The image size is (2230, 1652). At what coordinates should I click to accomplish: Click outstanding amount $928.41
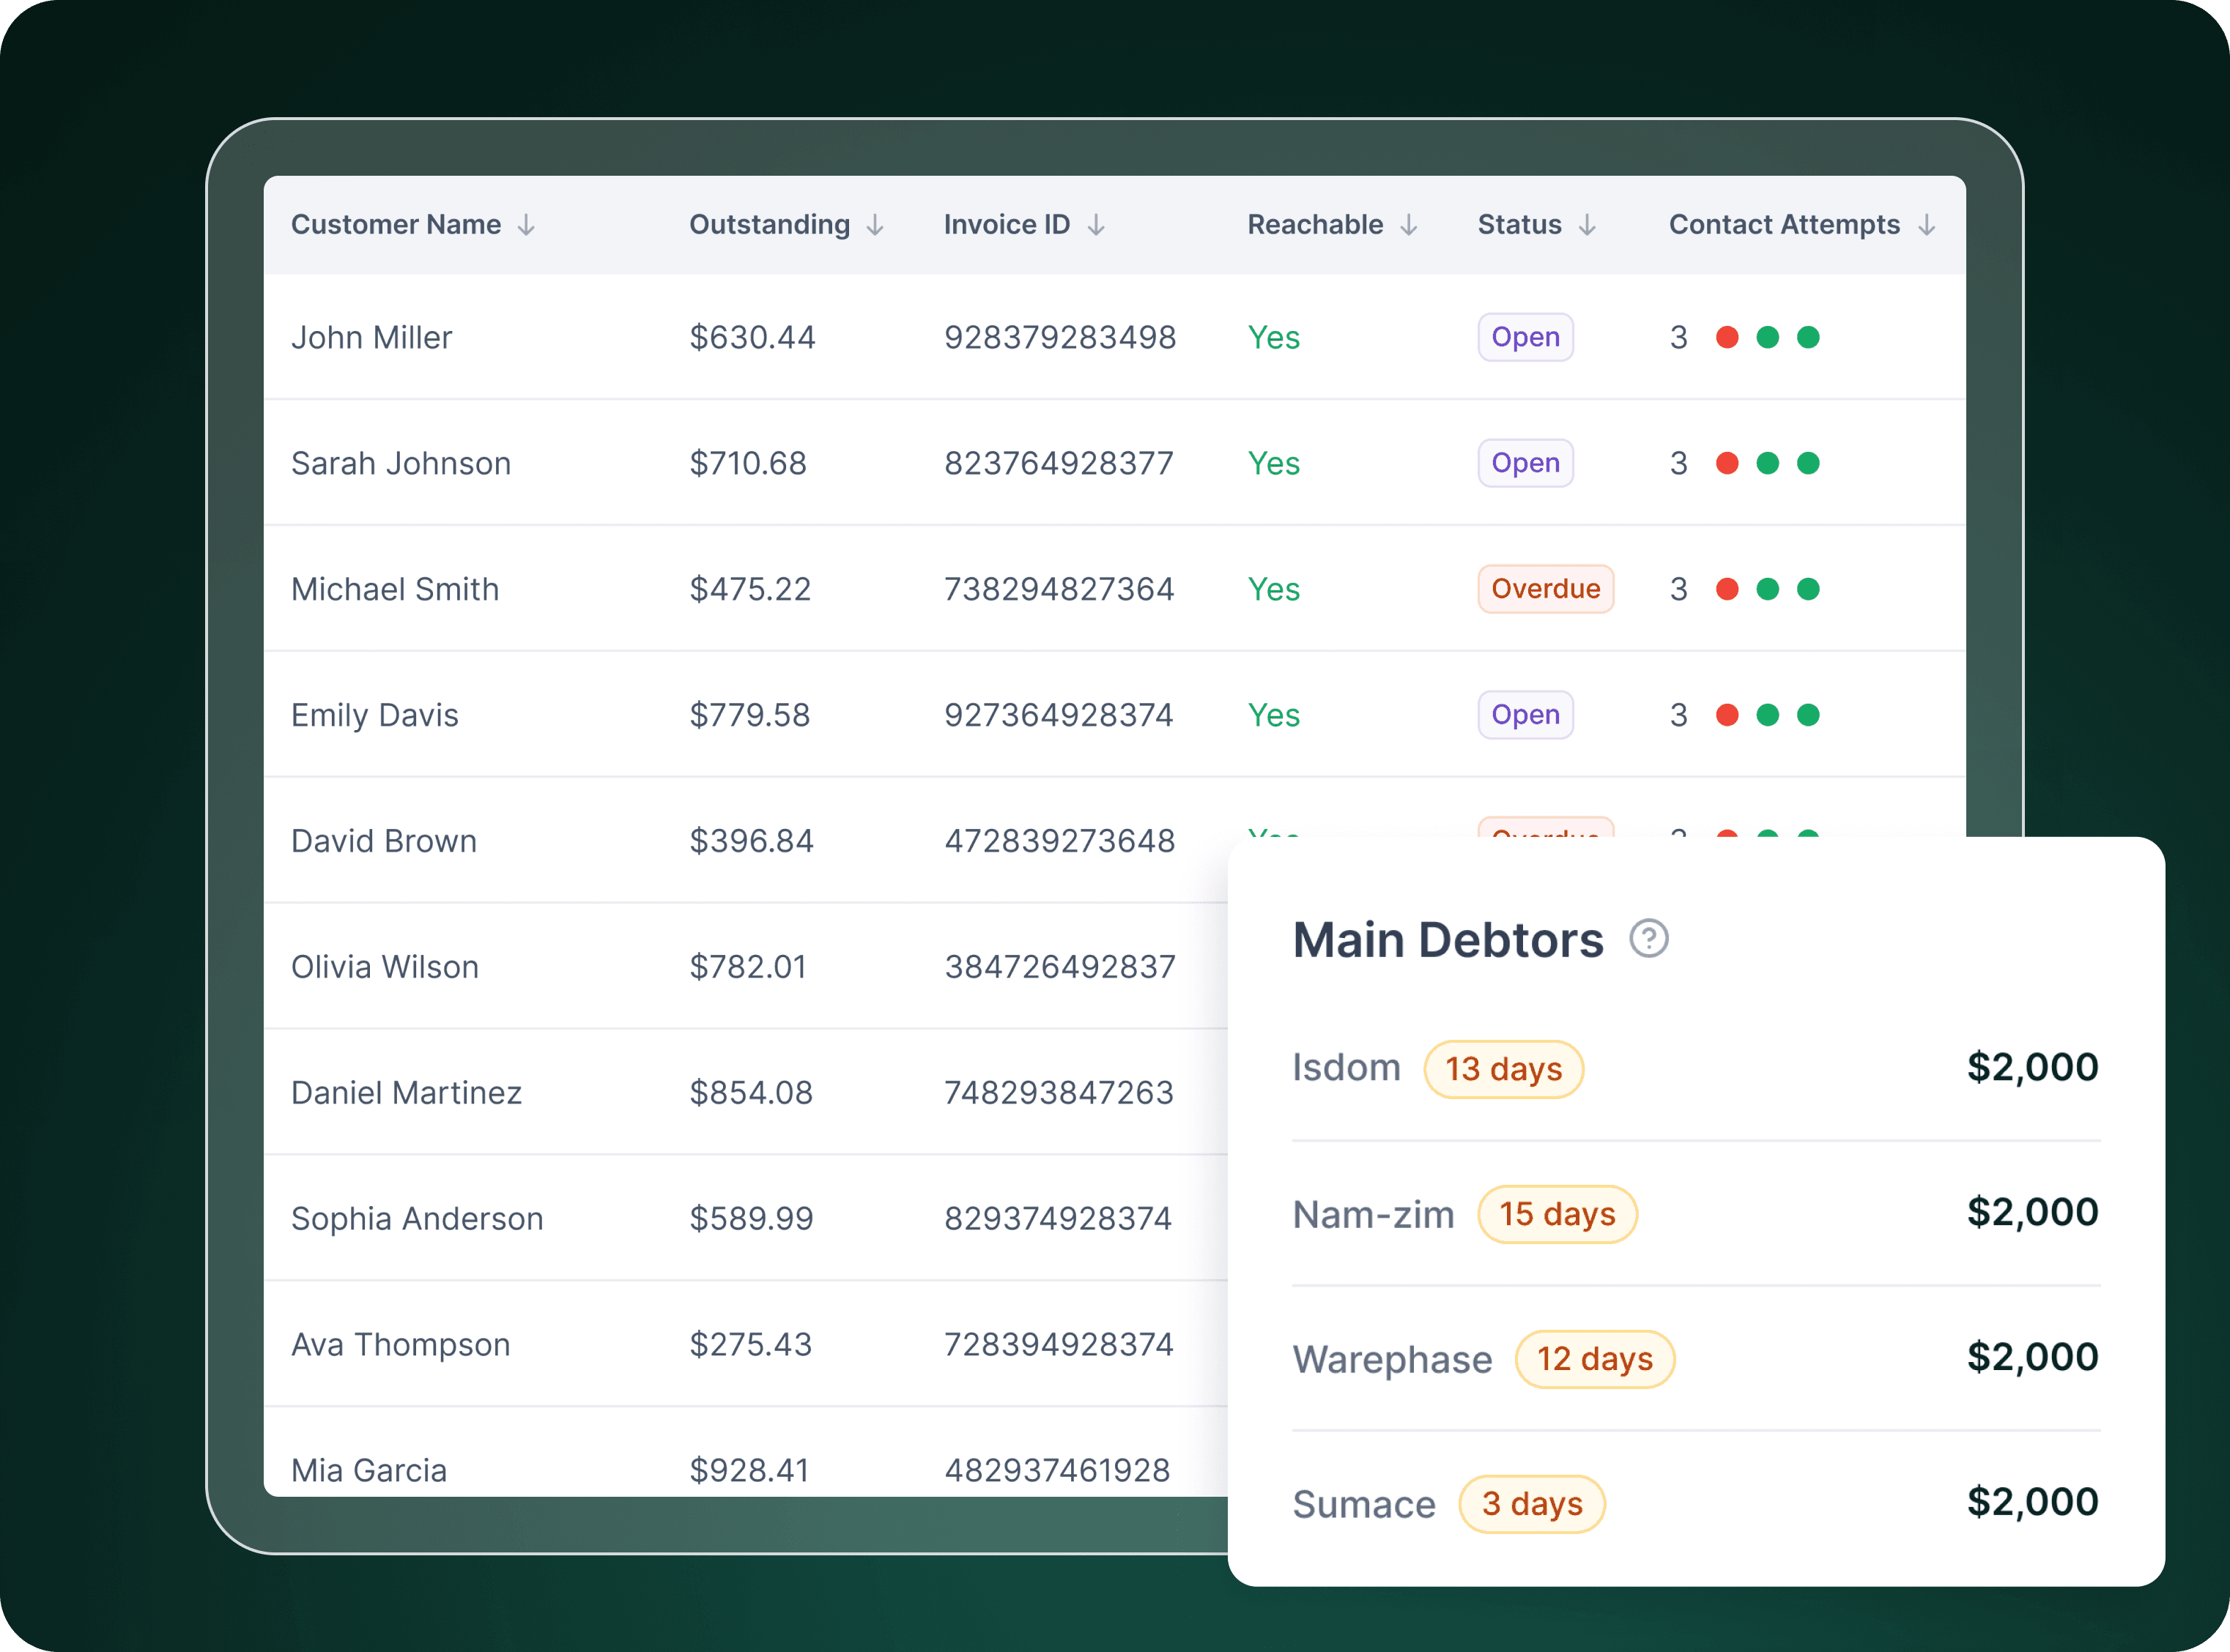pos(749,1472)
